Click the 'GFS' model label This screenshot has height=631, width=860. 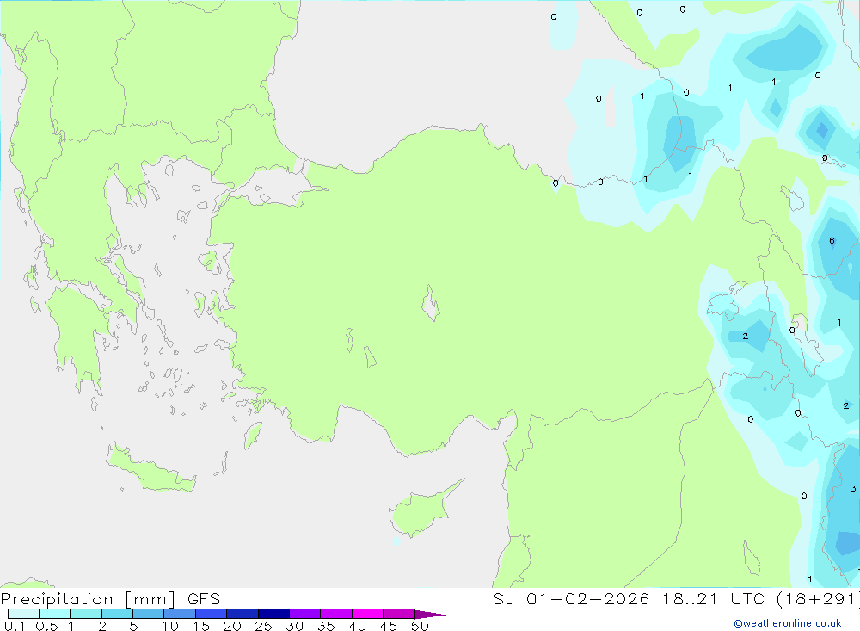tap(204, 599)
